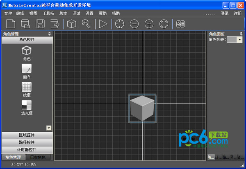Click the open project folder toolbar icon

click(x=25, y=24)
